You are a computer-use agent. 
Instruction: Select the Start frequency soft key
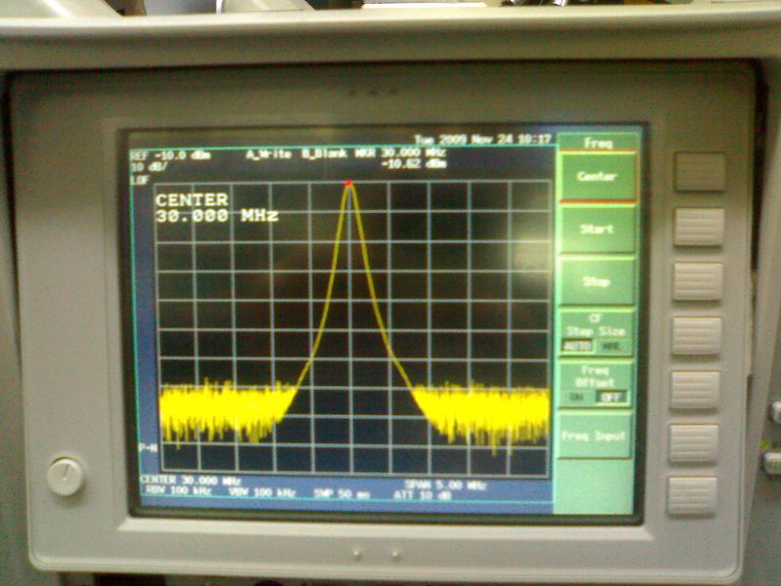[596, 230]
